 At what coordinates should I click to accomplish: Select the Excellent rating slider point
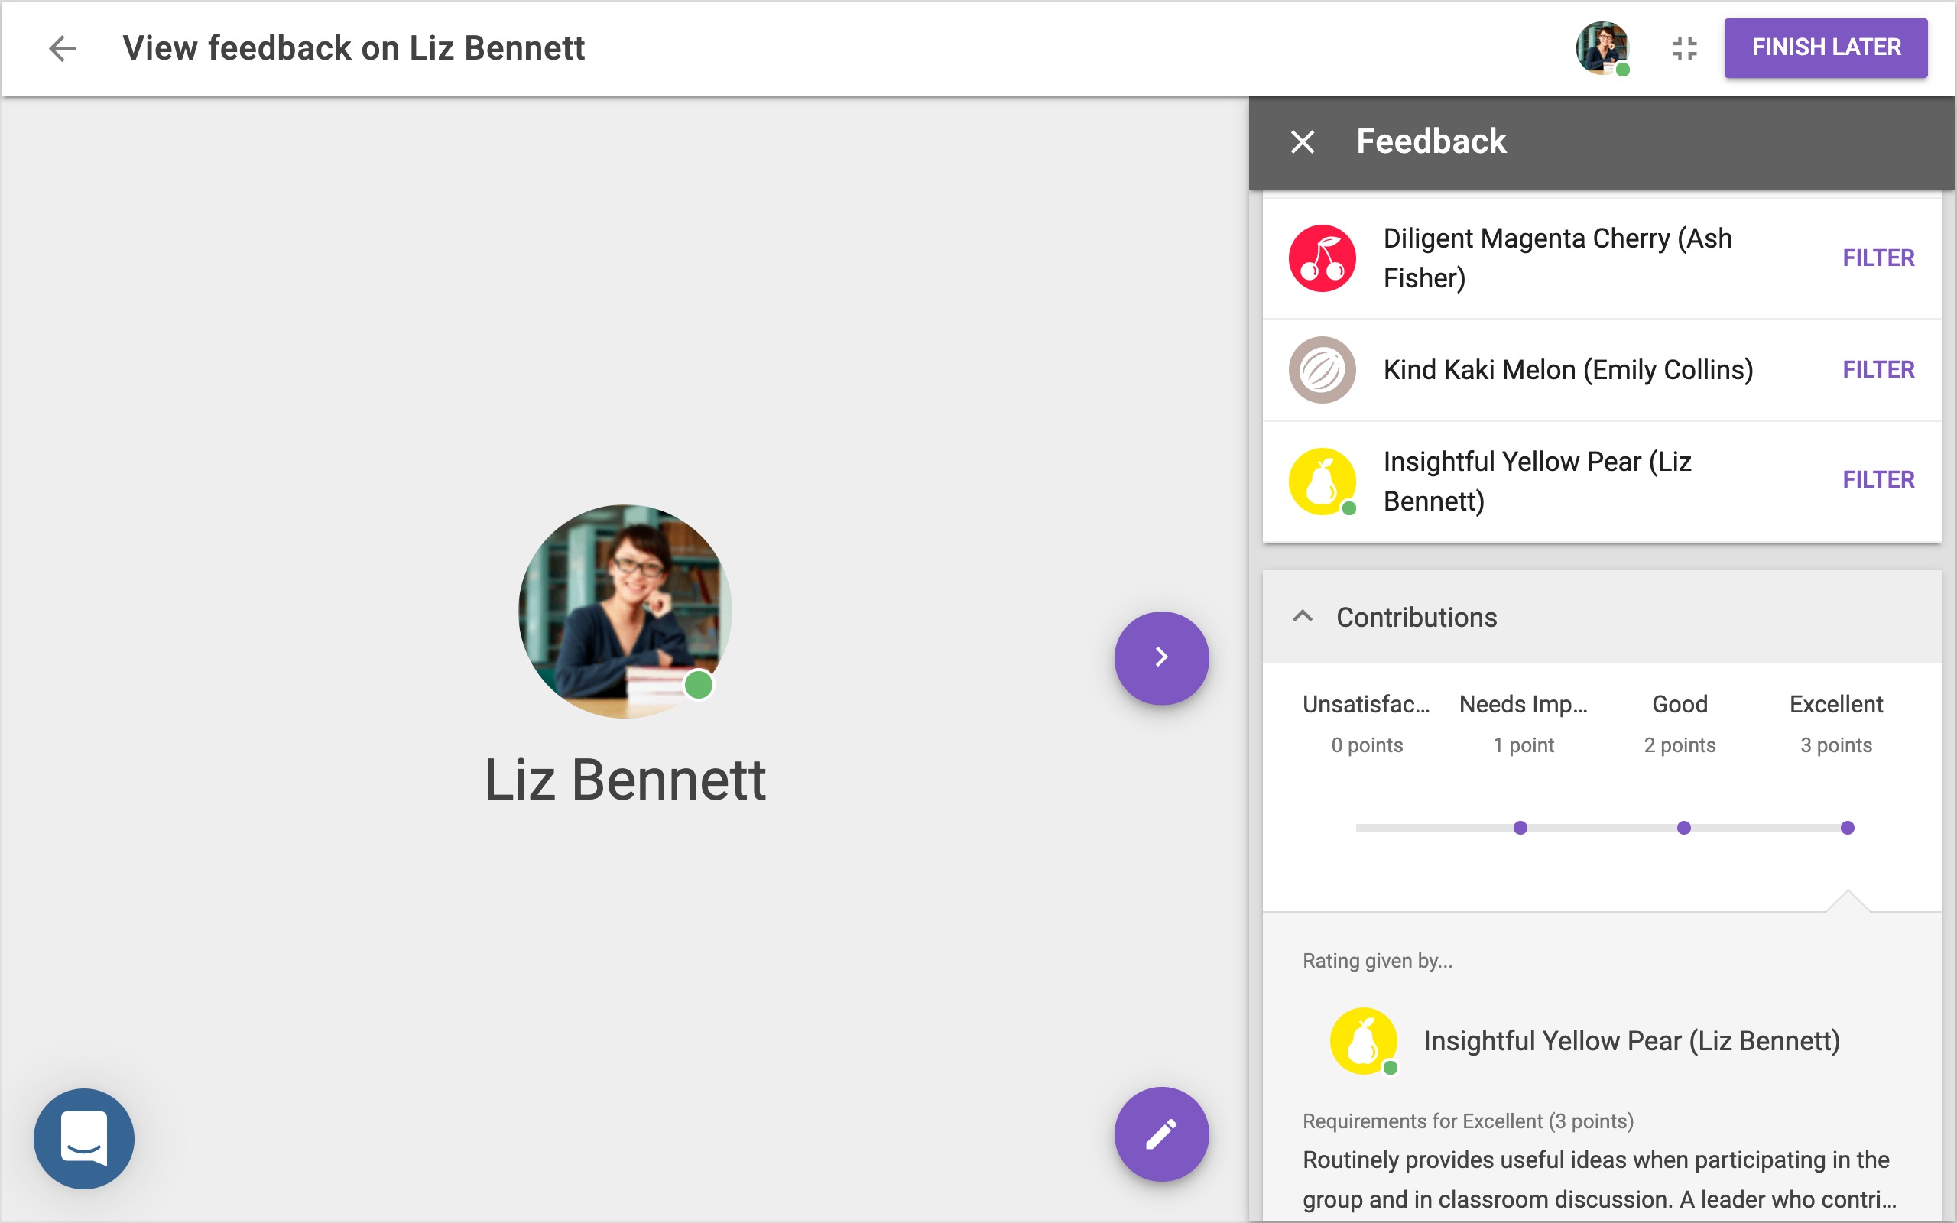click(x=1847, y=828)
